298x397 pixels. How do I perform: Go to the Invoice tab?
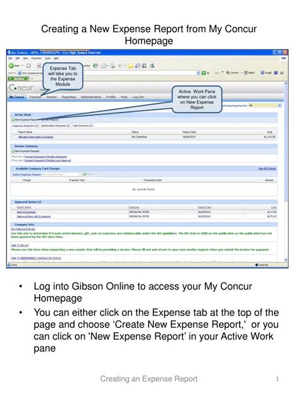point(52,97)
